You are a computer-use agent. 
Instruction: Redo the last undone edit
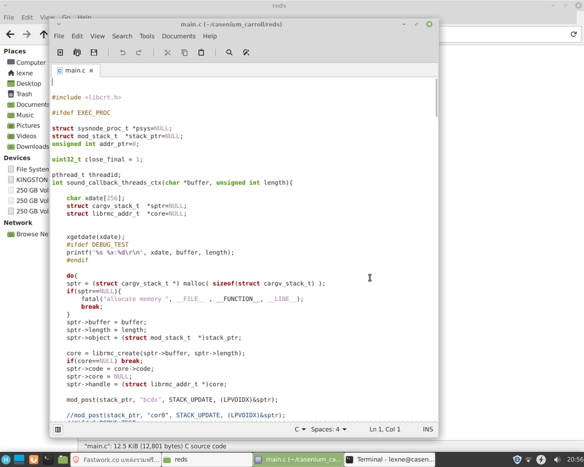click(139, 52)
